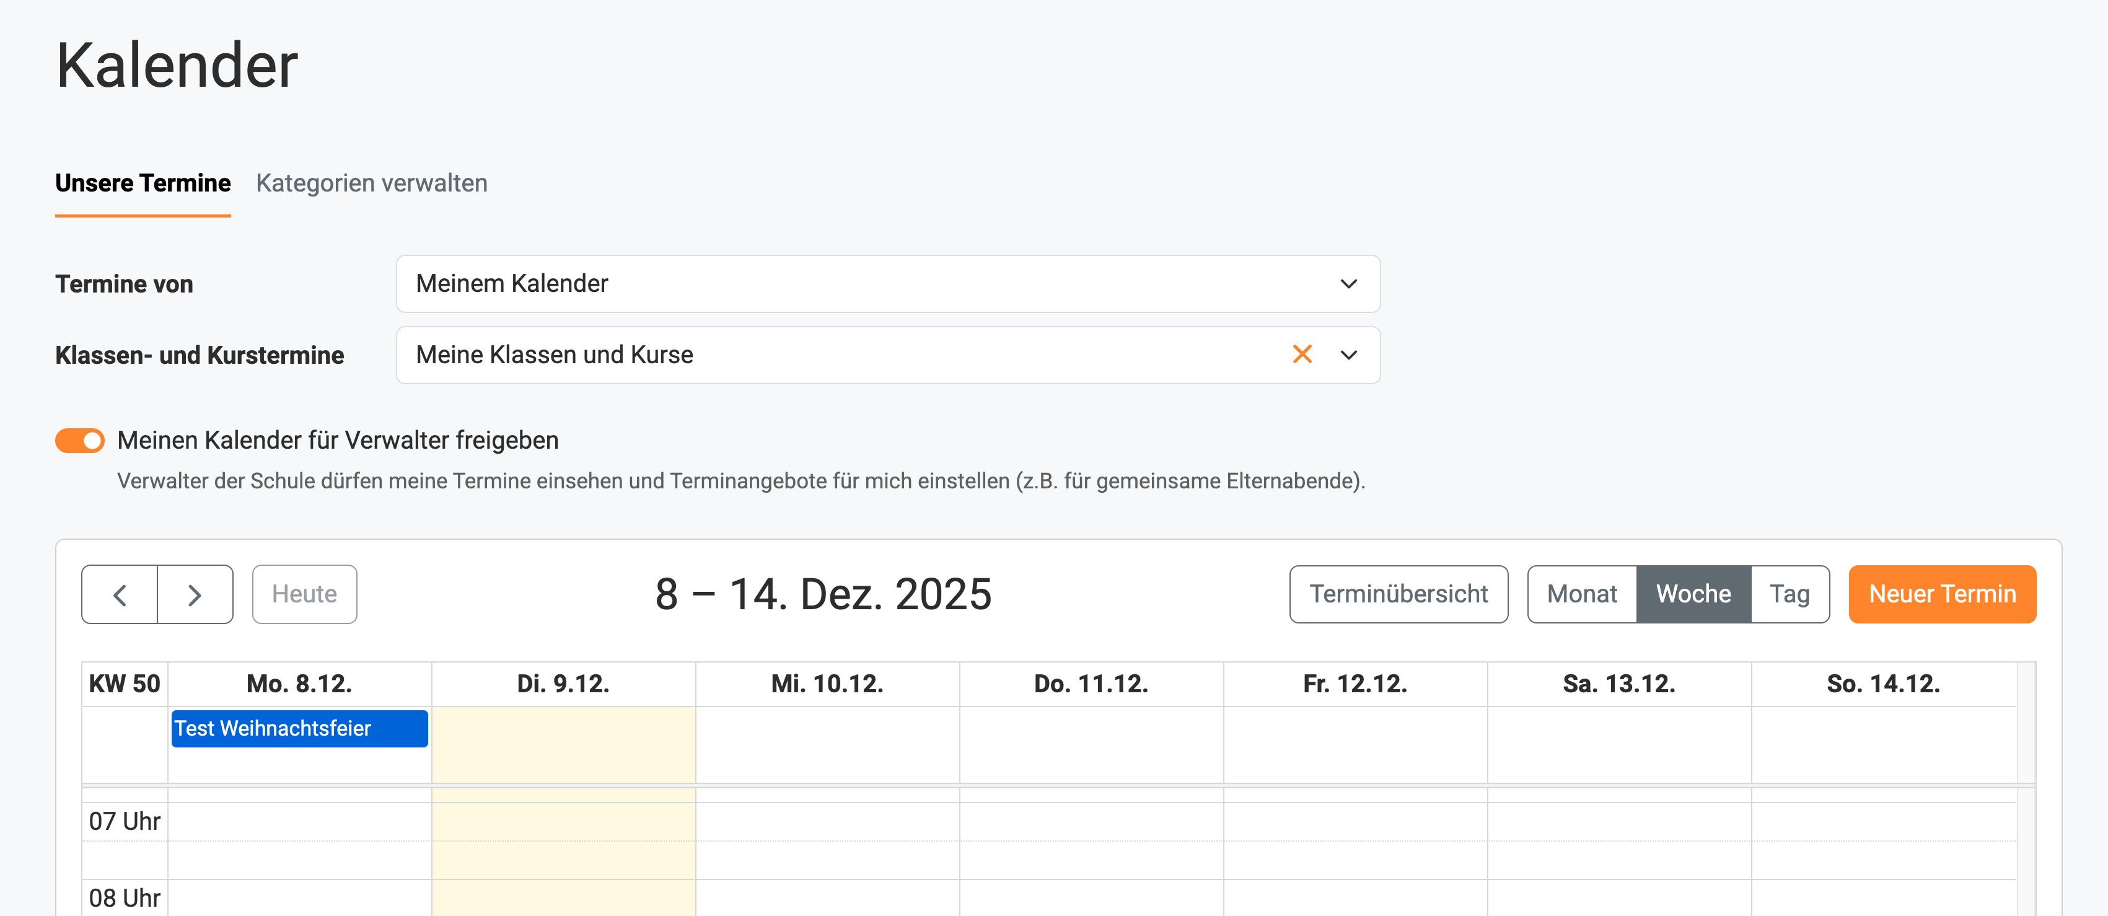
Task: Create an appointment via 'Neuer Termin'
Action: click(x=1943, y=594)
